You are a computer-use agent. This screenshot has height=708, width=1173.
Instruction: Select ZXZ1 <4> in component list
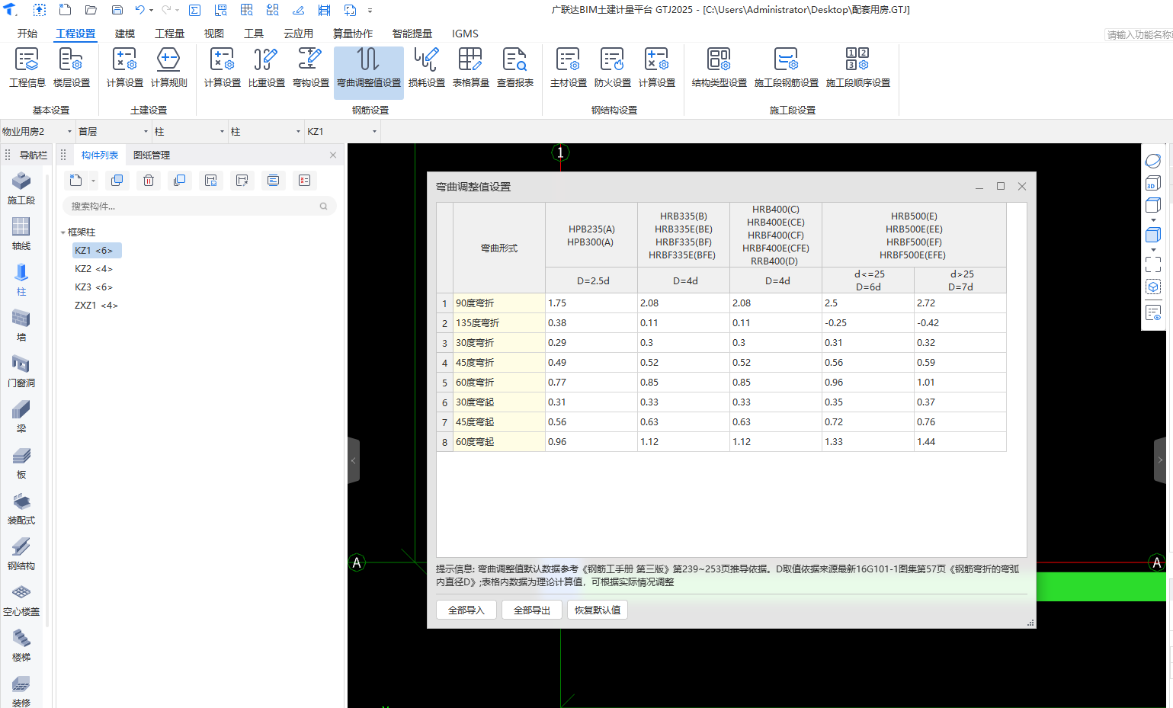coord(96,306)
